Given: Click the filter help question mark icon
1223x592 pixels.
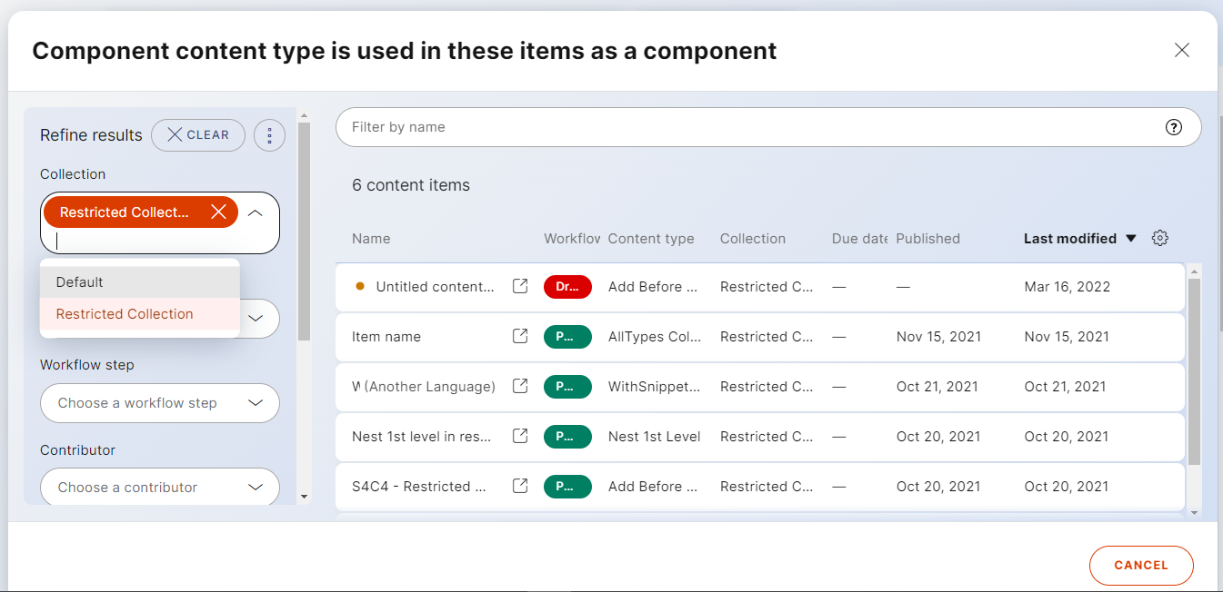Looking at the screenshot, I should 1174,127.
